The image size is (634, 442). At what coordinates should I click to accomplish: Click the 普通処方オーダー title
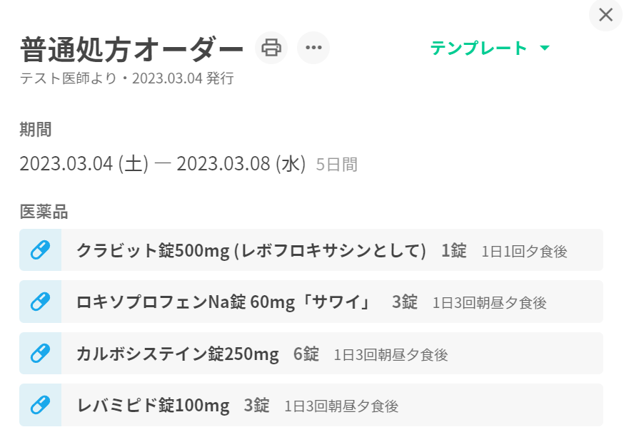click(x=132, y=48)
